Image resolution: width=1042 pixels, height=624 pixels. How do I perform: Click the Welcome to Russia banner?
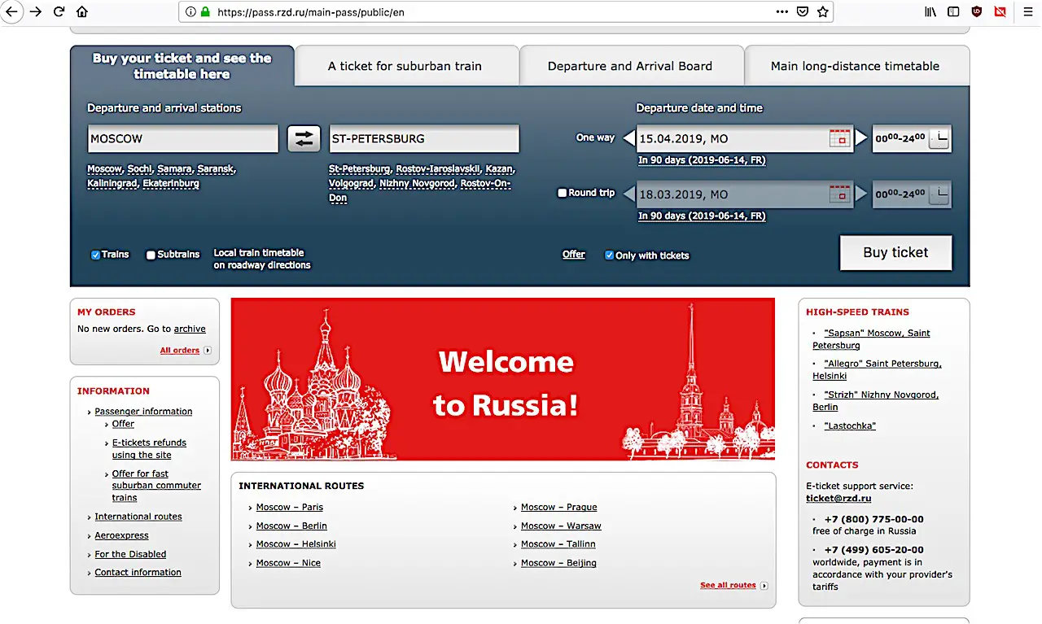(503, 379)
